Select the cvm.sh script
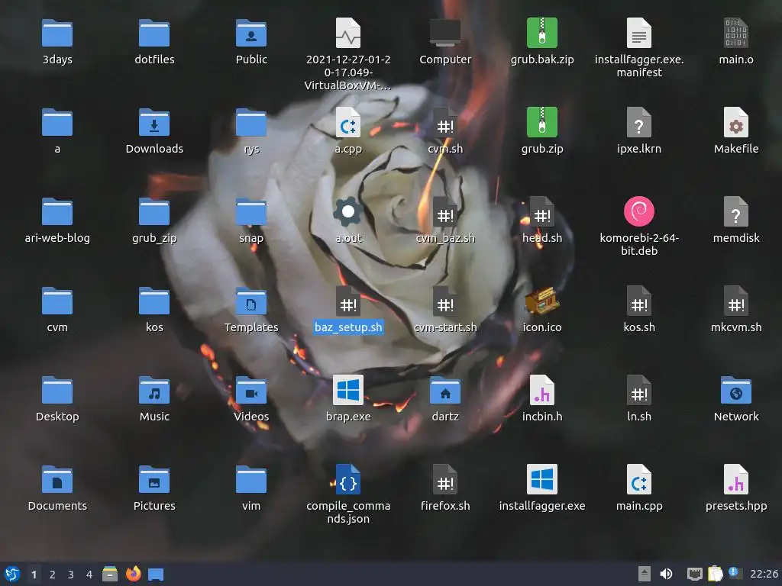This screenshot has height=586, width=782. (x=445, y=123)
